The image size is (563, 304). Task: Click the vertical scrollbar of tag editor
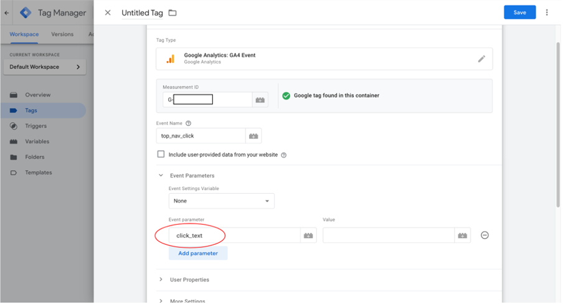pyautogui.click(x=558, y=125)
